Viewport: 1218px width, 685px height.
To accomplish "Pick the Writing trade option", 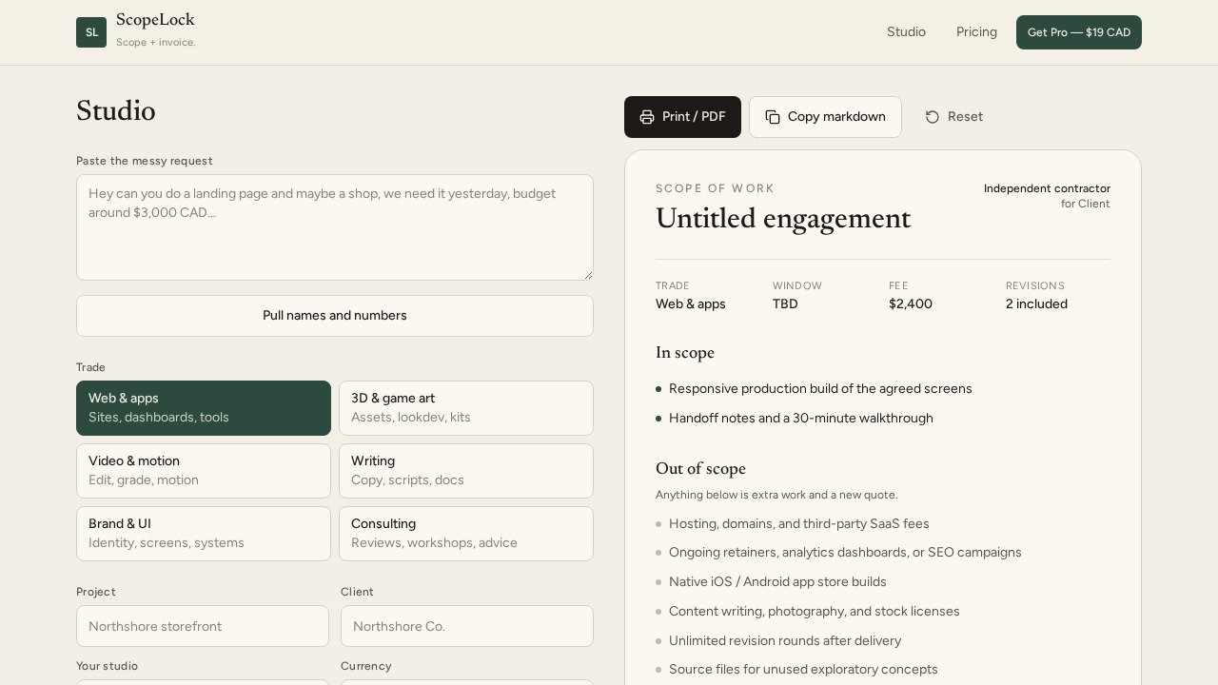I will (466, 471).
